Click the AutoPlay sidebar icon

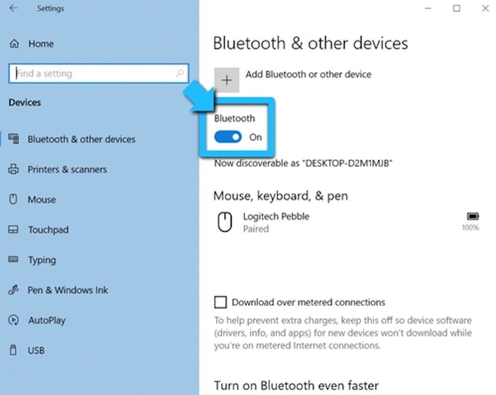13,321
